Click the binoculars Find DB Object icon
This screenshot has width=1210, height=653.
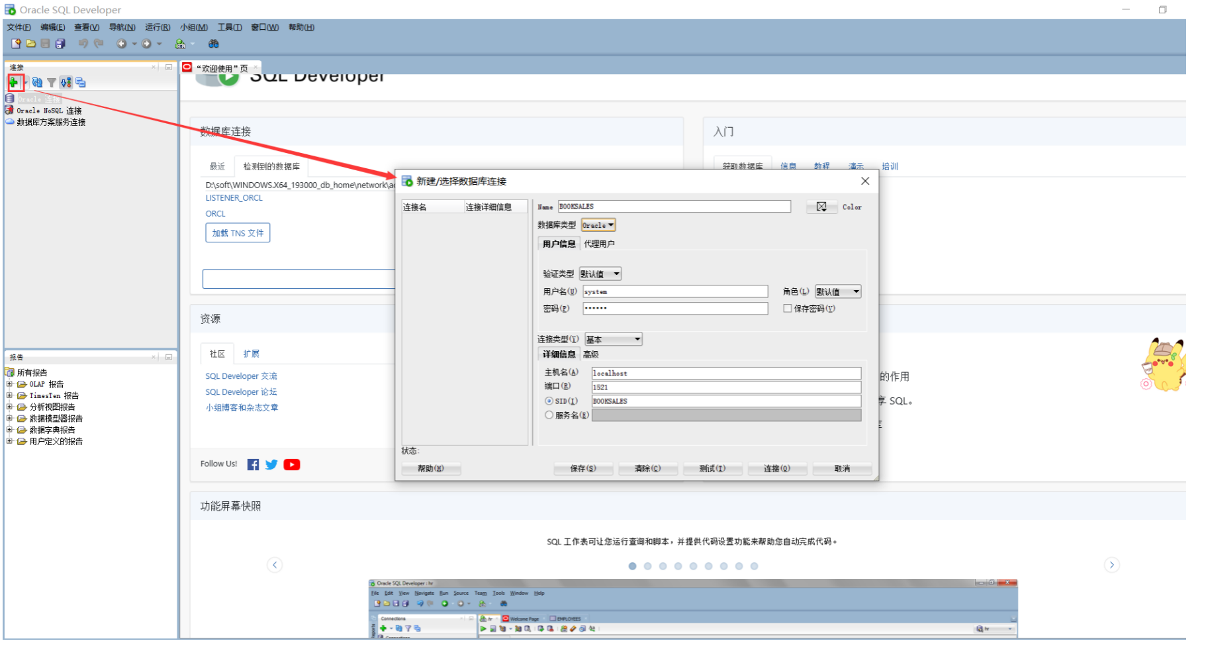coord(213,44)
